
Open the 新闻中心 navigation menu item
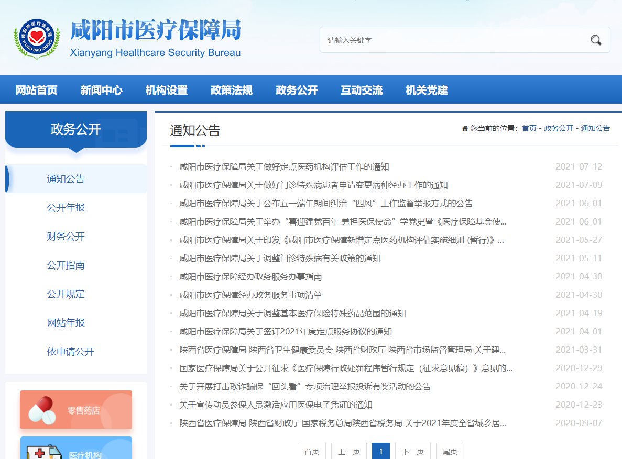coord(101,90)
